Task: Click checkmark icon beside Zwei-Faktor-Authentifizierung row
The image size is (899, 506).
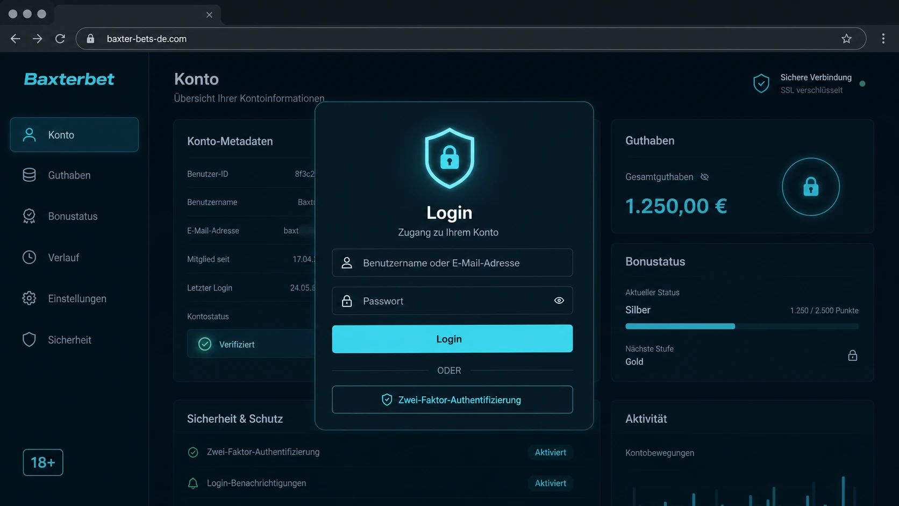Action: click(x=193, y=452)
